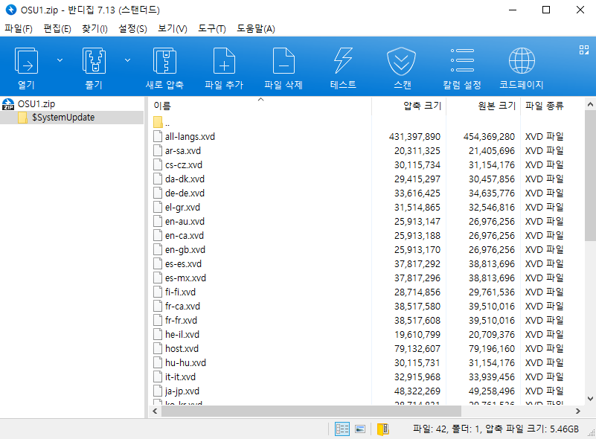Open the 찾기(I) menu
Screen dimensions: 596x439
(94, 29)
